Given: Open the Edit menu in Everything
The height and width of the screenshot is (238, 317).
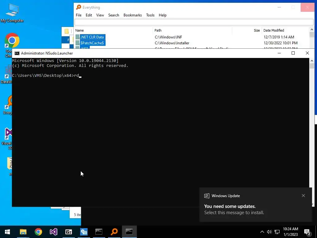Looking at the screenshot, I should [89, 15].
